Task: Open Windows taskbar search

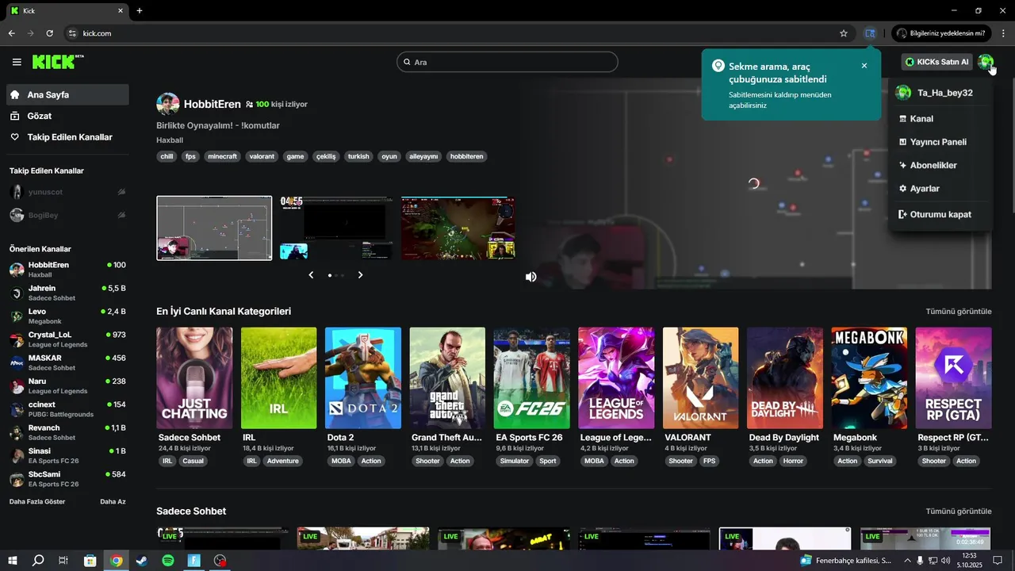Action: pyautogui.click(x=38, y=560)
